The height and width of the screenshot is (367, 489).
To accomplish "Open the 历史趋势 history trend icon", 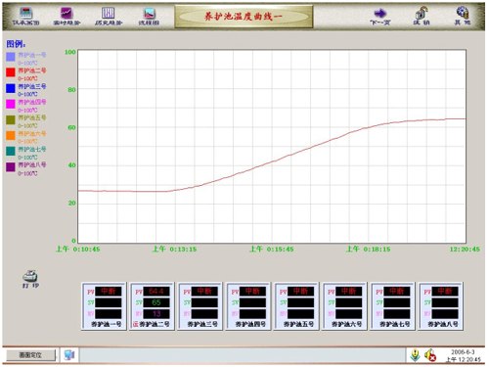I will [108, 13].
